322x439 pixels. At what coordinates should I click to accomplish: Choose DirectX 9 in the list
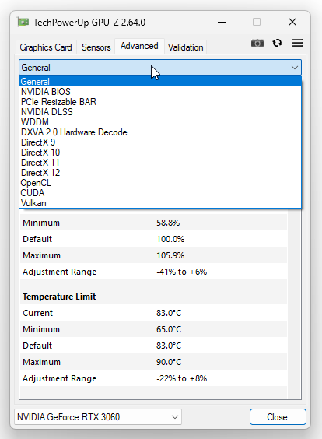click(x=160, y=142)
